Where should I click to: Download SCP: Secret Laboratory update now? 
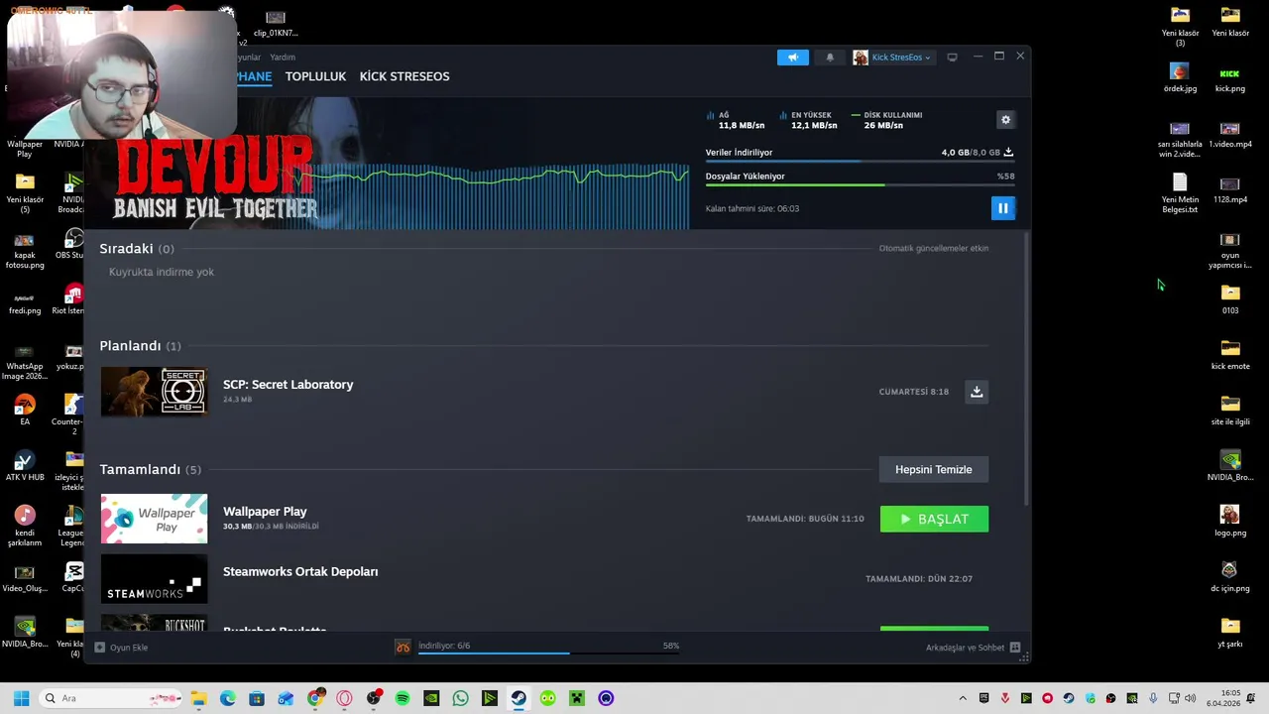pyautogui.click(x=977, y=392)
